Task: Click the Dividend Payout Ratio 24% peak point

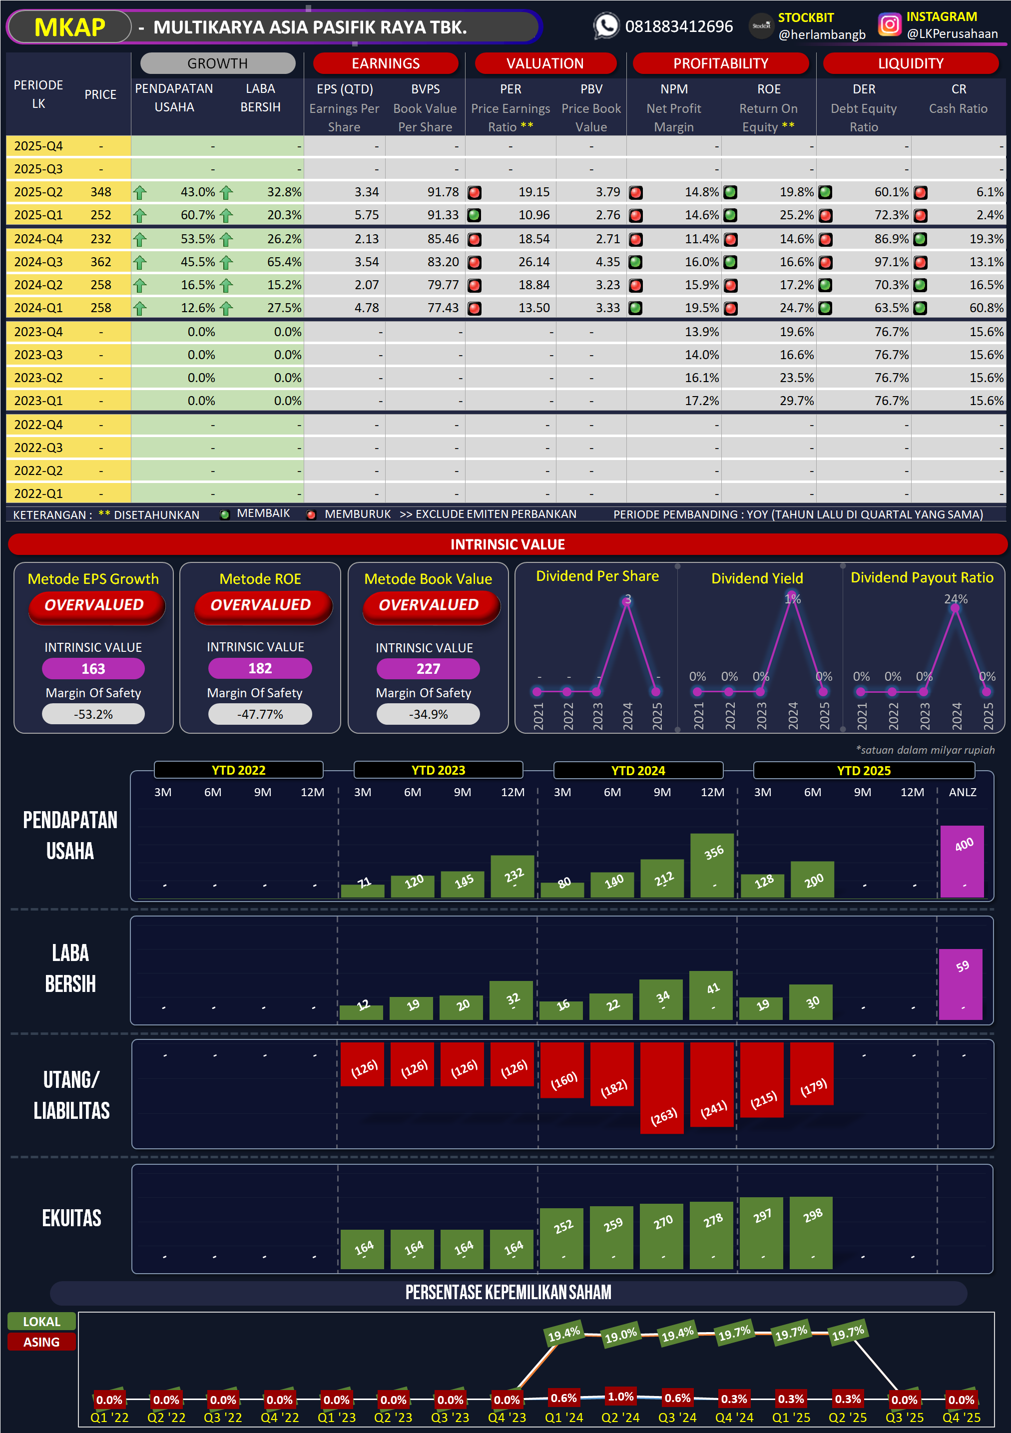Action: tap(955, 608)
